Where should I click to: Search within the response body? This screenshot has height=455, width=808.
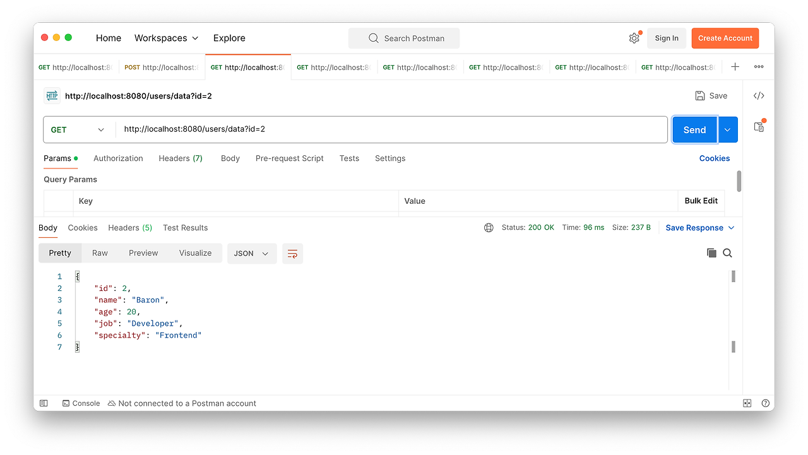[727, 253]
